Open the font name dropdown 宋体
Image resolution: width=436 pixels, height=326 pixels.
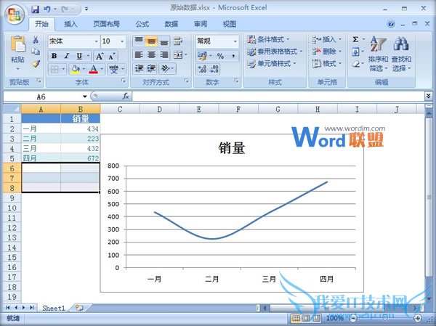pos(96,41)
